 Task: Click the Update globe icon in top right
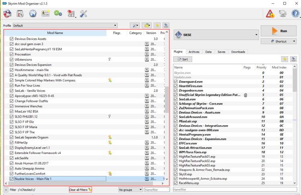click(283, 14)
